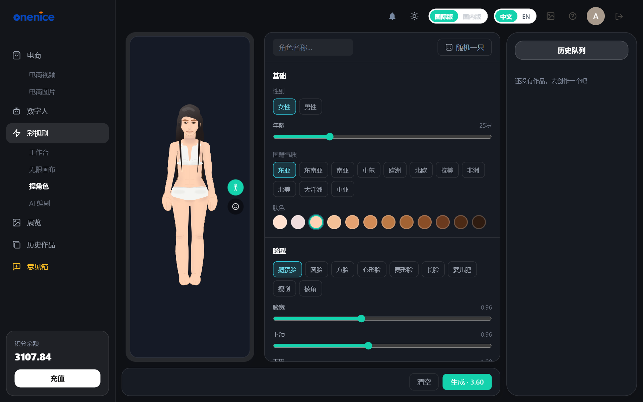643x402 pixels.
Task: Click the logout icon
Action: point(619,16)
